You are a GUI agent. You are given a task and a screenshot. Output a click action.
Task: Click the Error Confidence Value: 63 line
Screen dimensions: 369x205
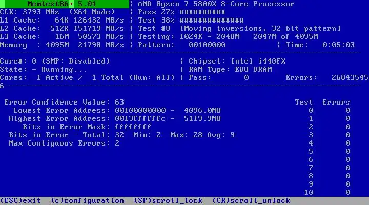point(64,102)
